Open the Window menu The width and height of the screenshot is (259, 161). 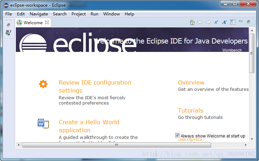(x=111, y=14)
